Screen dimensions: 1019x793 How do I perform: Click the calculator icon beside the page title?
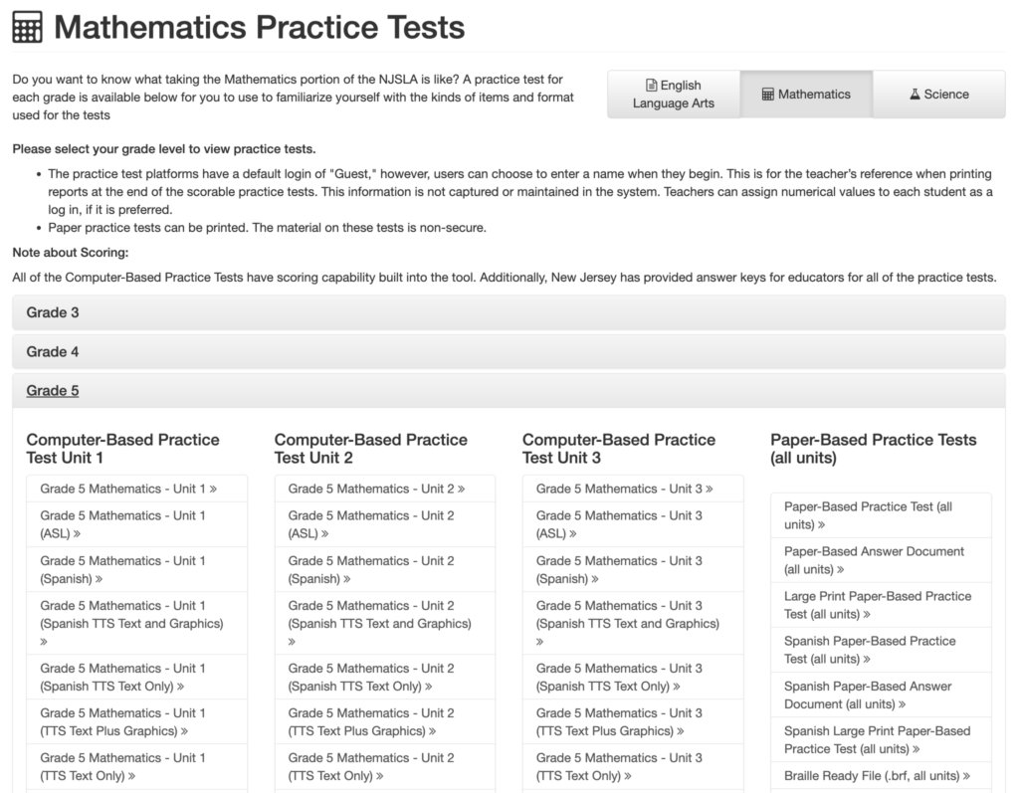pyautogui.click(x=27, y=27)
